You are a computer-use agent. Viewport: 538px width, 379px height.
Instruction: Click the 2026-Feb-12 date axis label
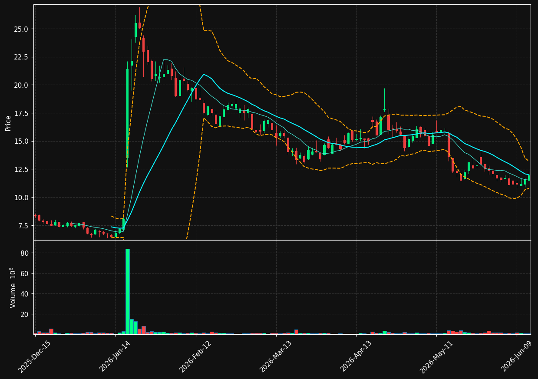coord(195,356)
